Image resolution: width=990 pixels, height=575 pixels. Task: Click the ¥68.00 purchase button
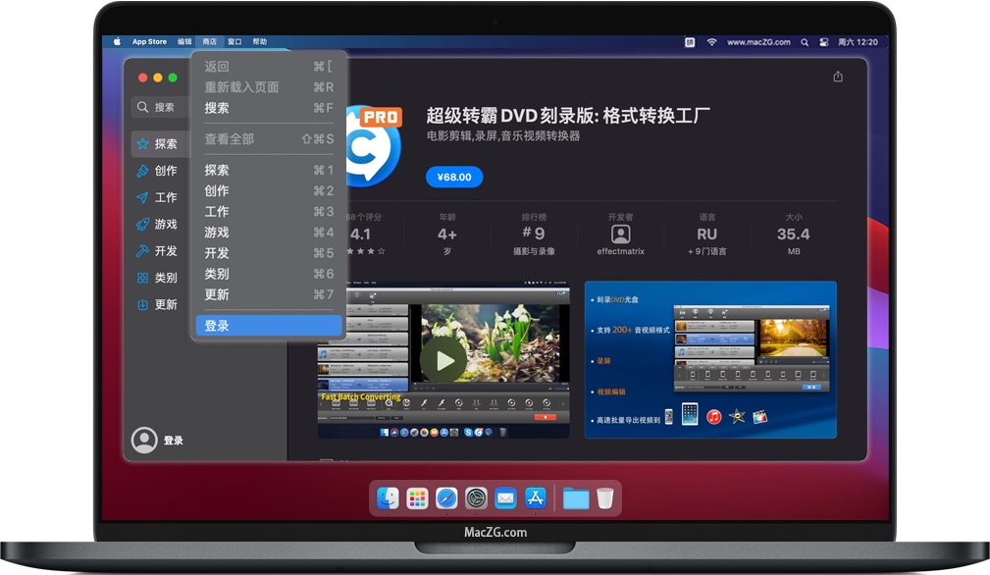(453, 177)
